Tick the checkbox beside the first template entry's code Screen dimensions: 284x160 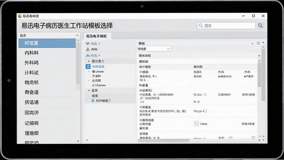tap(205, 95)
